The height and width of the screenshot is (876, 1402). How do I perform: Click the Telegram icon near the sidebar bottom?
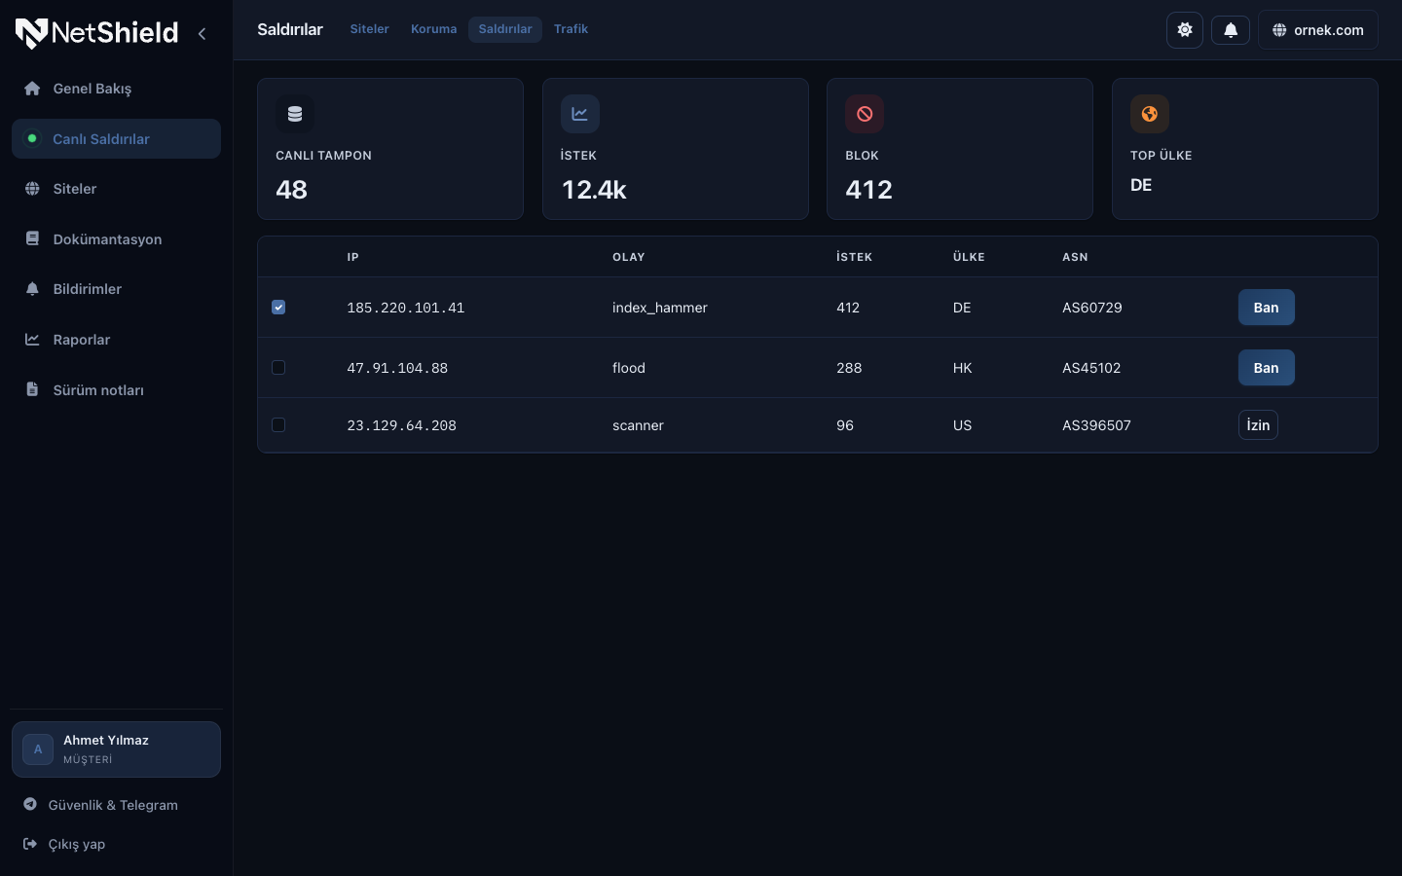[x=30, y=804]
